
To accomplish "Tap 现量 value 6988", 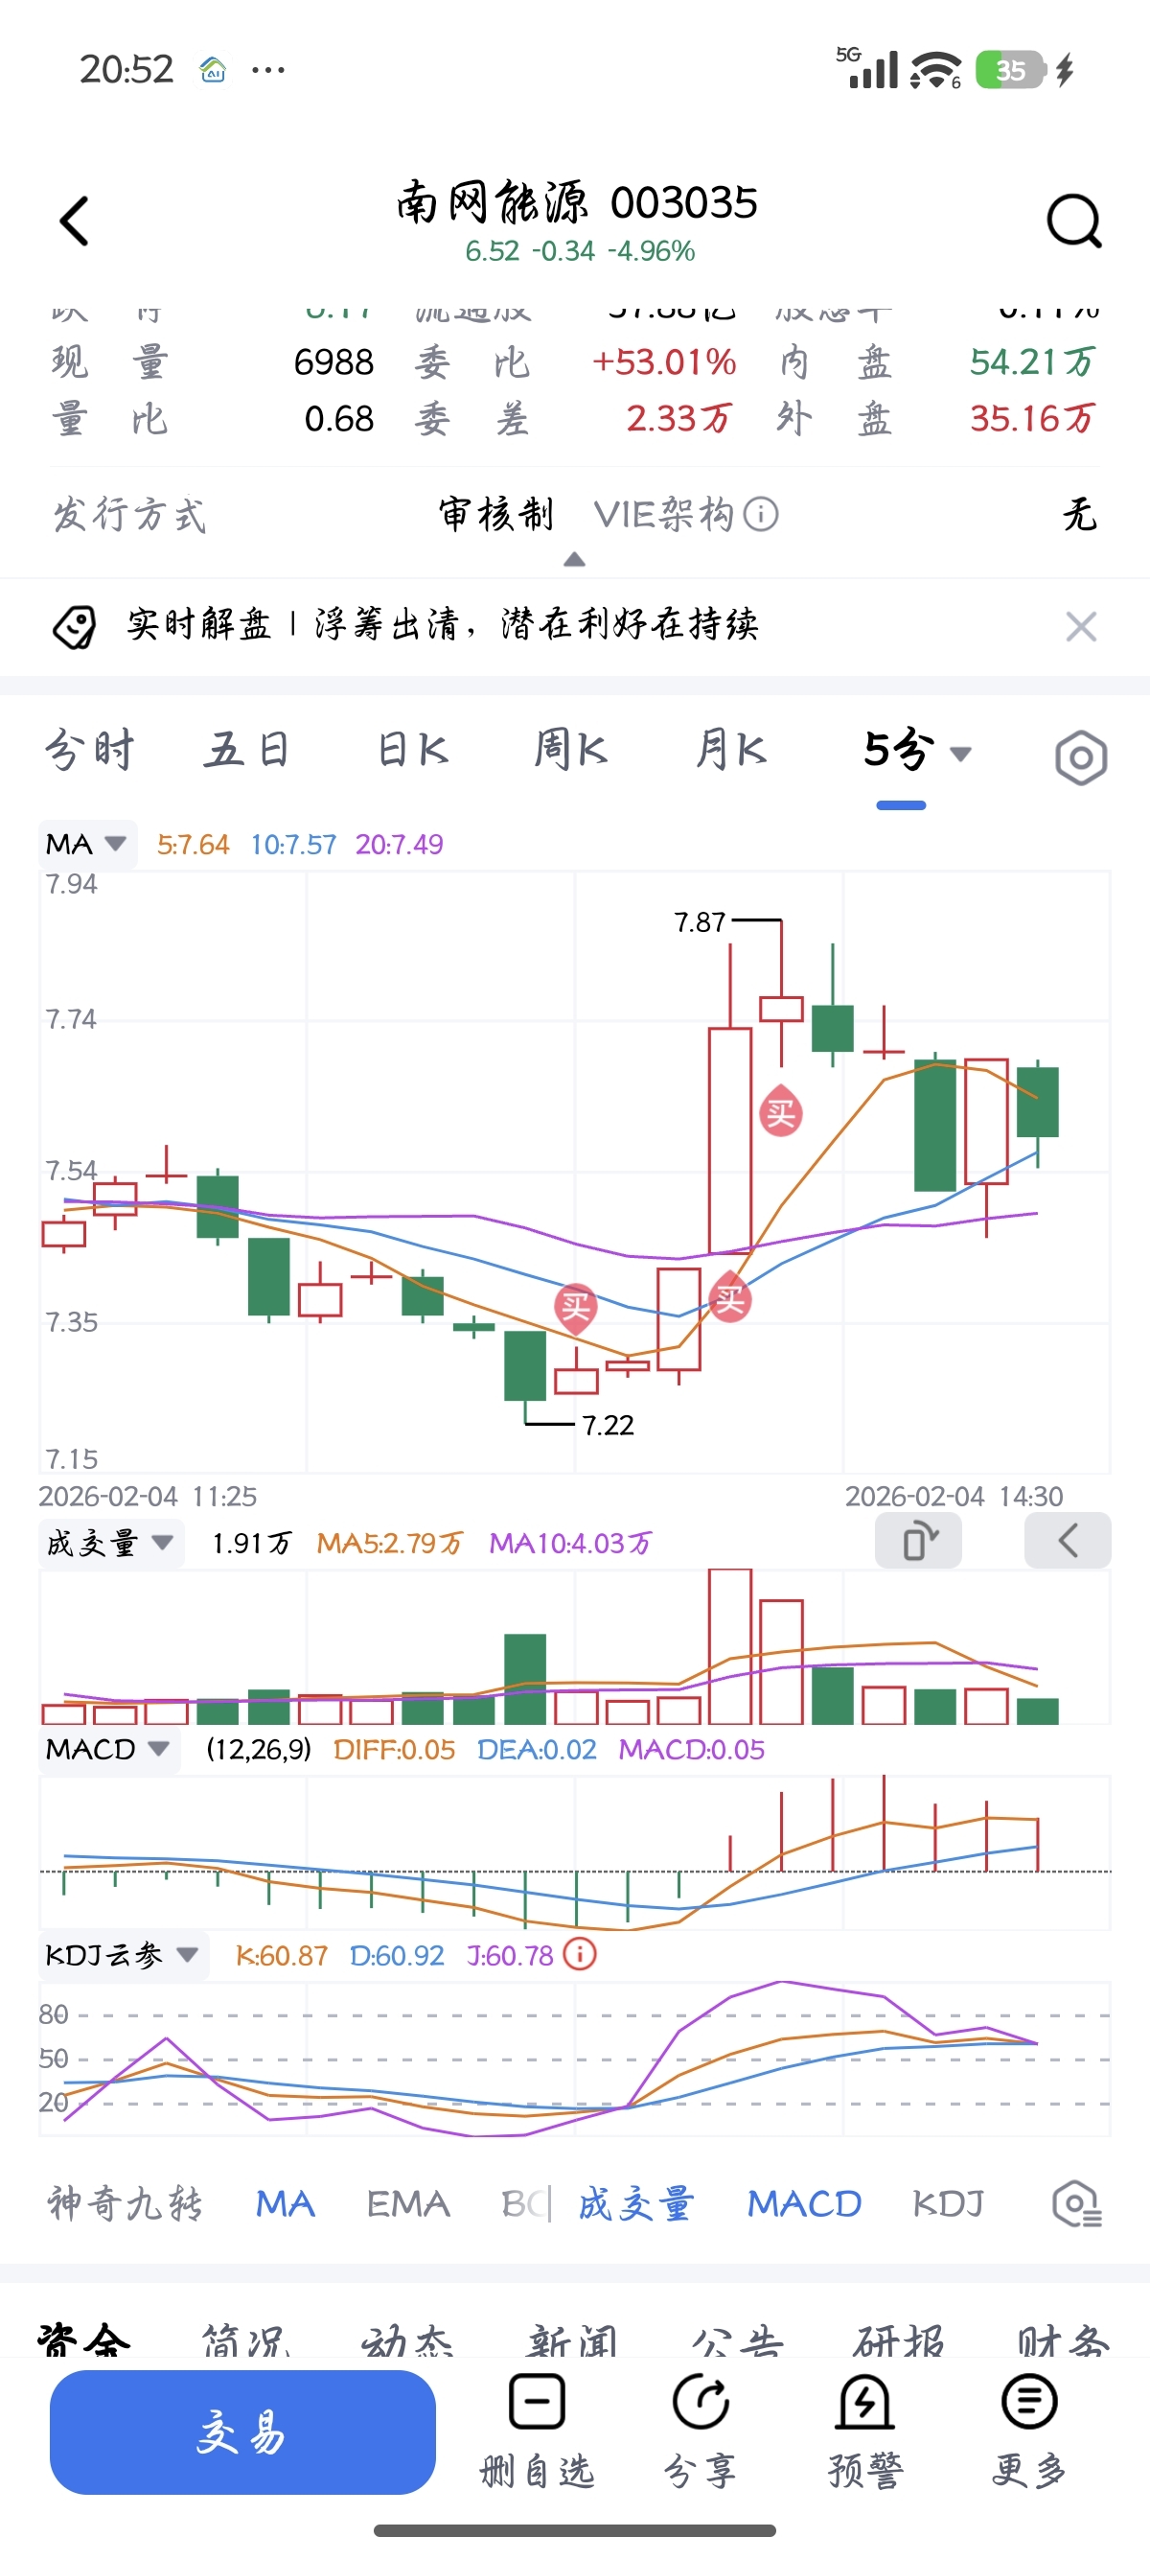I will 333,362.
